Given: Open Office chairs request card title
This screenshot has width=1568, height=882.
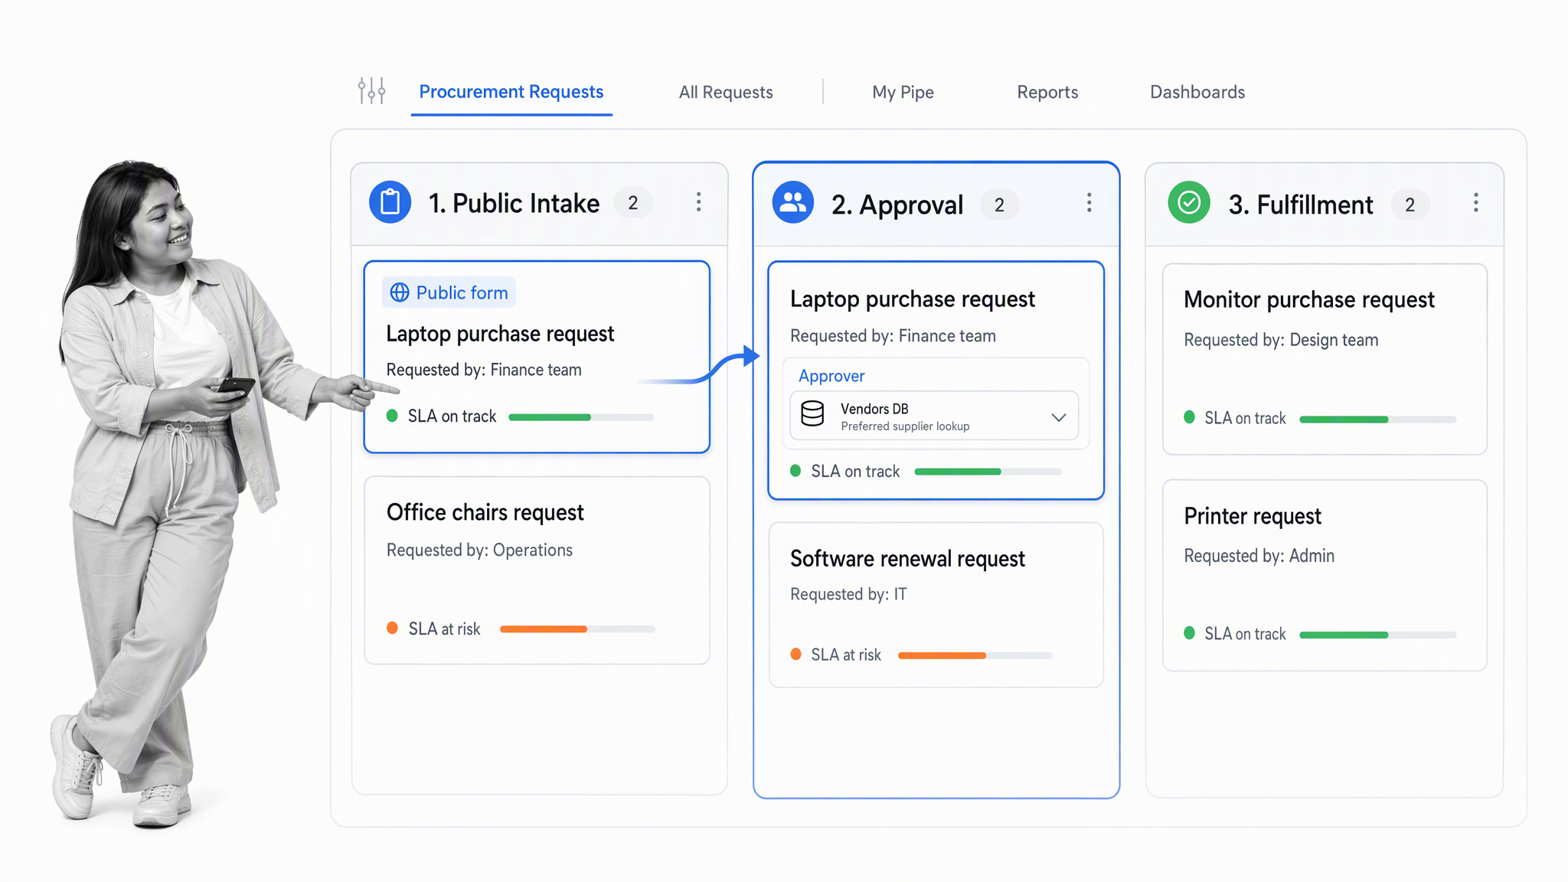Looking at the screenshot, I should [485, 512].
